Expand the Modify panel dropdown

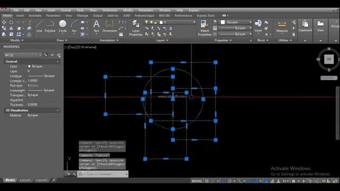[x=16, y=40]
